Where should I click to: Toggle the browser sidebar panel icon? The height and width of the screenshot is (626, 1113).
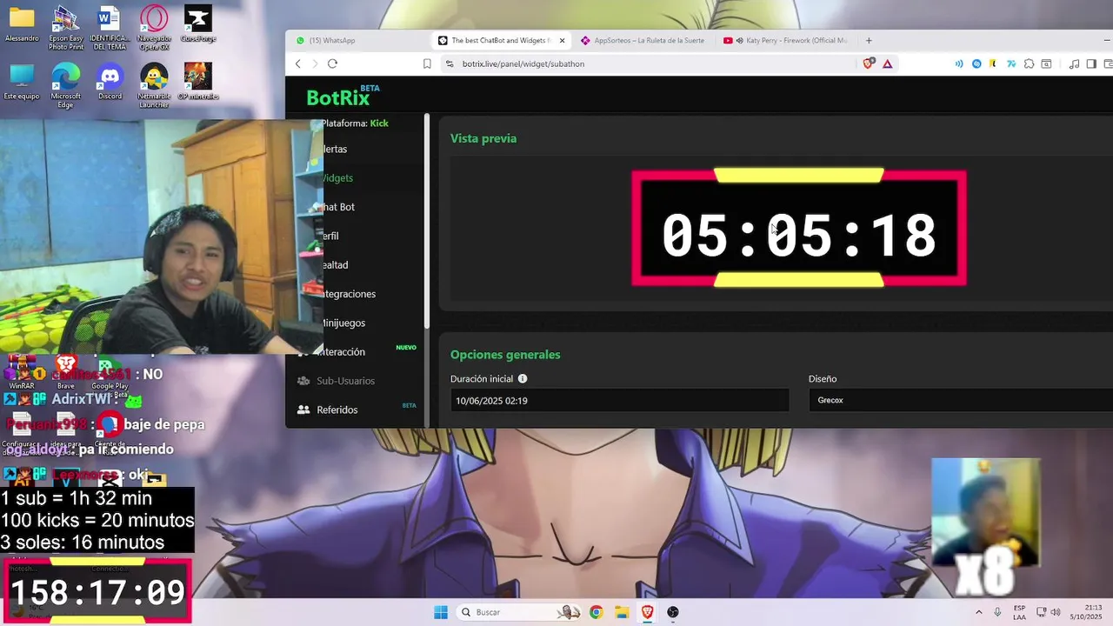(1092, 63)
